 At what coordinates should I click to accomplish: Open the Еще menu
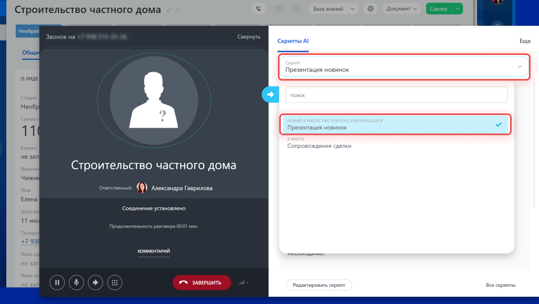point(525,41)
